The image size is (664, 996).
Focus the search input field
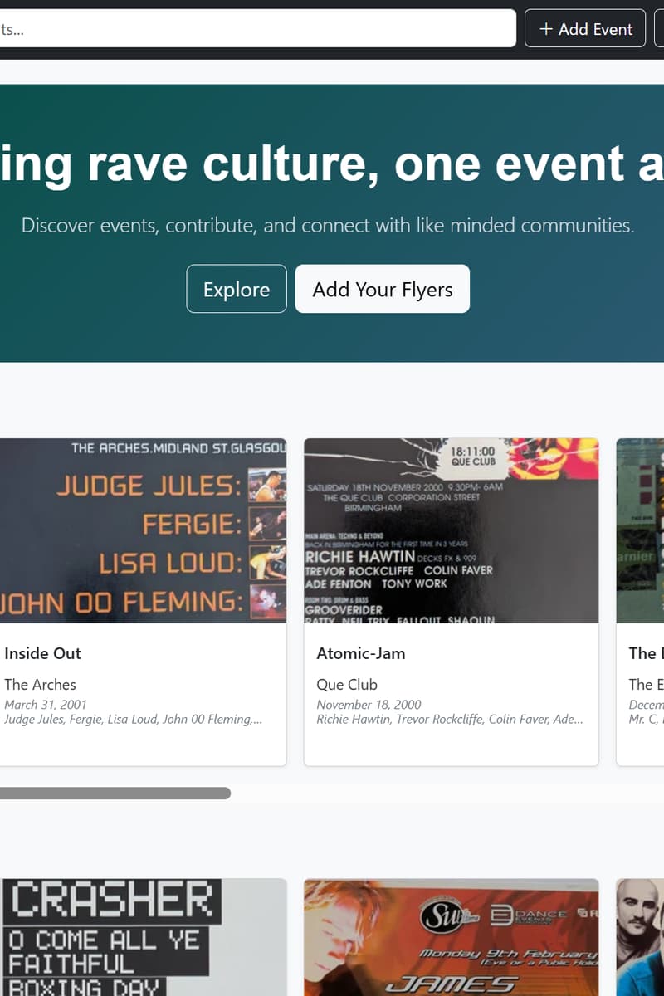(x=258, y=28)
